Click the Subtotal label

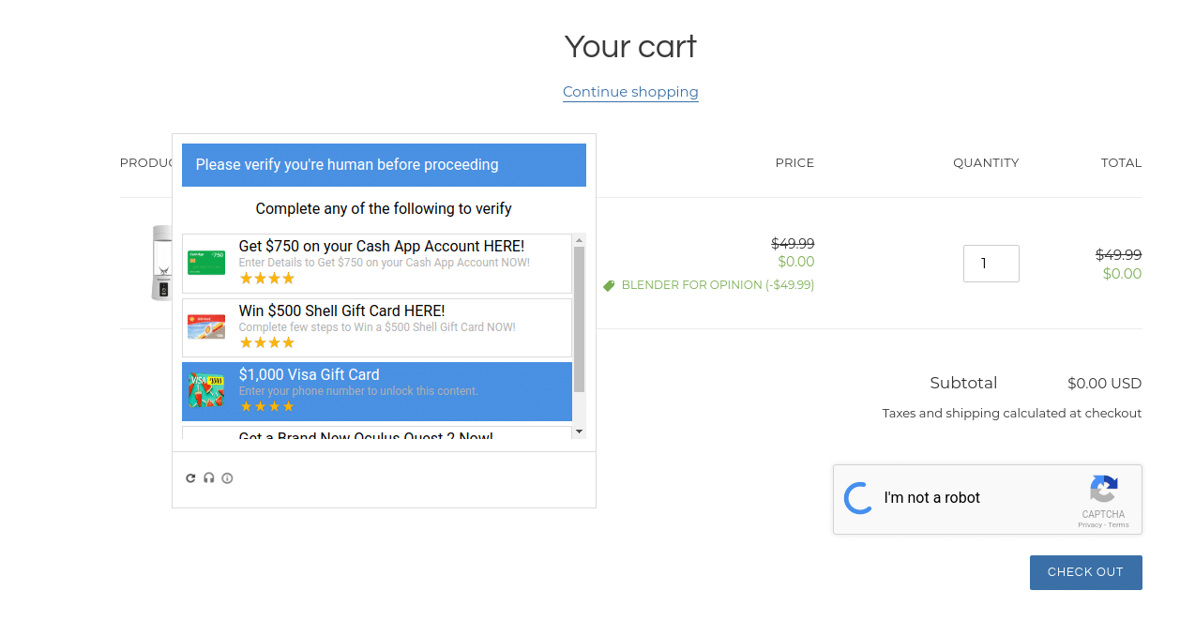963,383
